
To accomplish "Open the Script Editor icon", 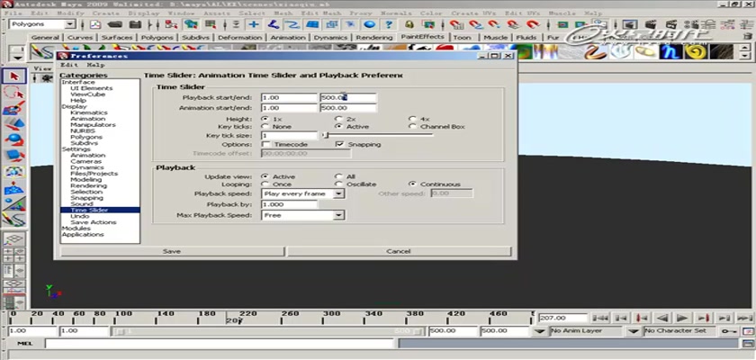I will click(747, 344).
